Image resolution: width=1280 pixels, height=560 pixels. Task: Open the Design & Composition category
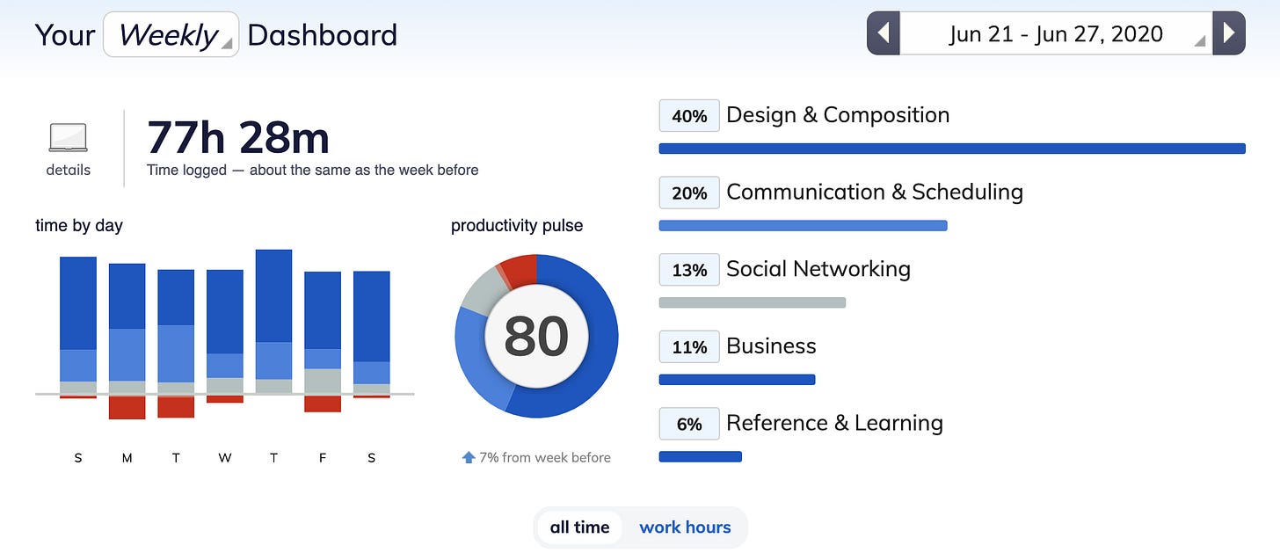coord(838,115)
